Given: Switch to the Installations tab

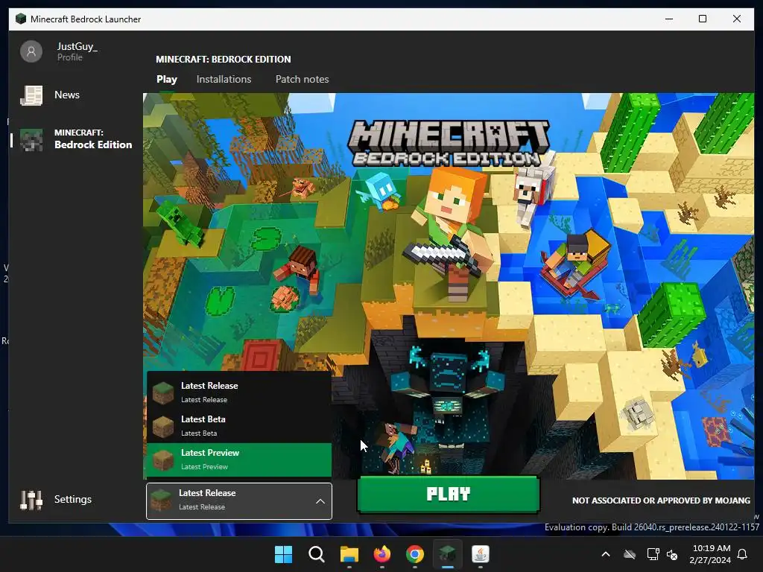Looking at the screenshot, I should pyautogui.click(x=224, y=79).
